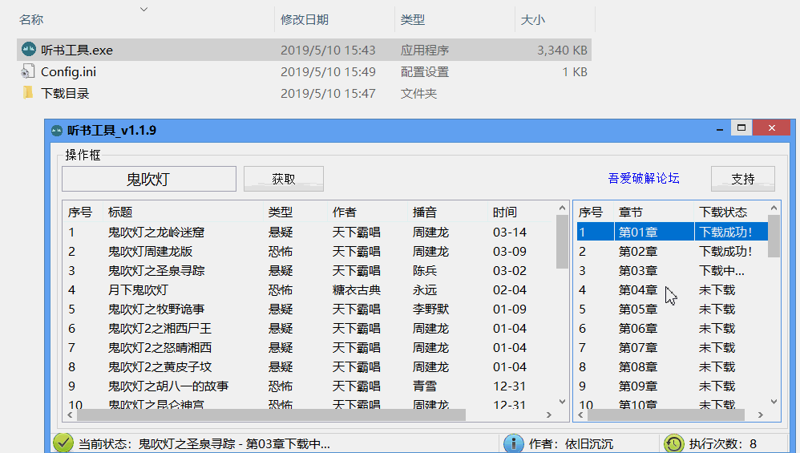Click the book list horizontal scrollbar thumb

271,415
